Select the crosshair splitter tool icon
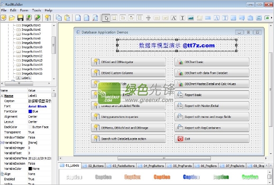The width and height of the screenshot is (274, 185). pos(148,18)
